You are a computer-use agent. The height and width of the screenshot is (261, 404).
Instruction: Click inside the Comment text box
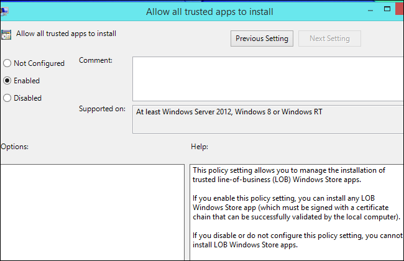(267, 78)
